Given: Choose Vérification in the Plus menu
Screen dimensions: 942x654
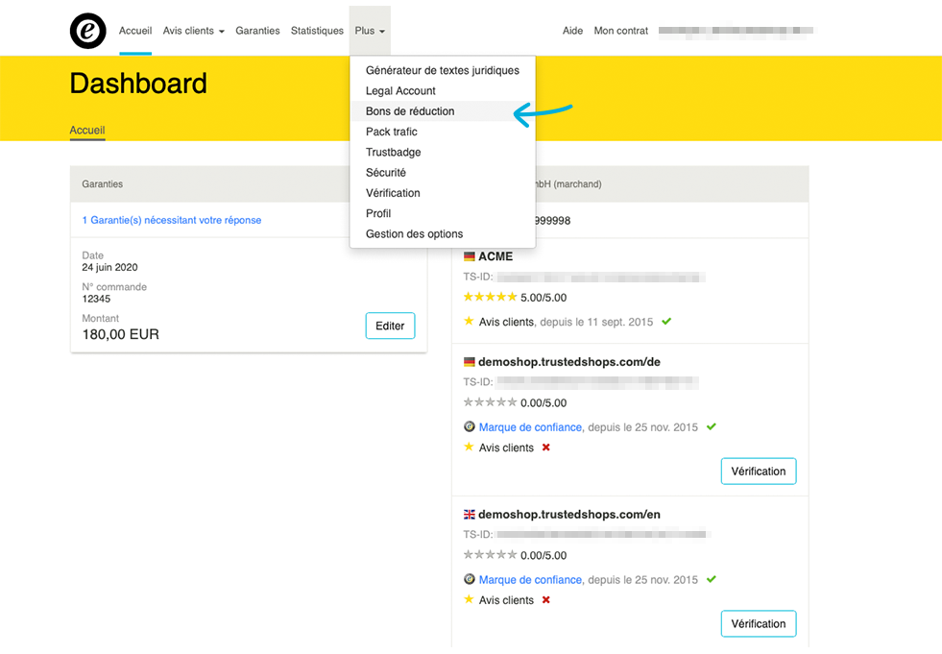Looking at the screenshot, I should 442,193.
